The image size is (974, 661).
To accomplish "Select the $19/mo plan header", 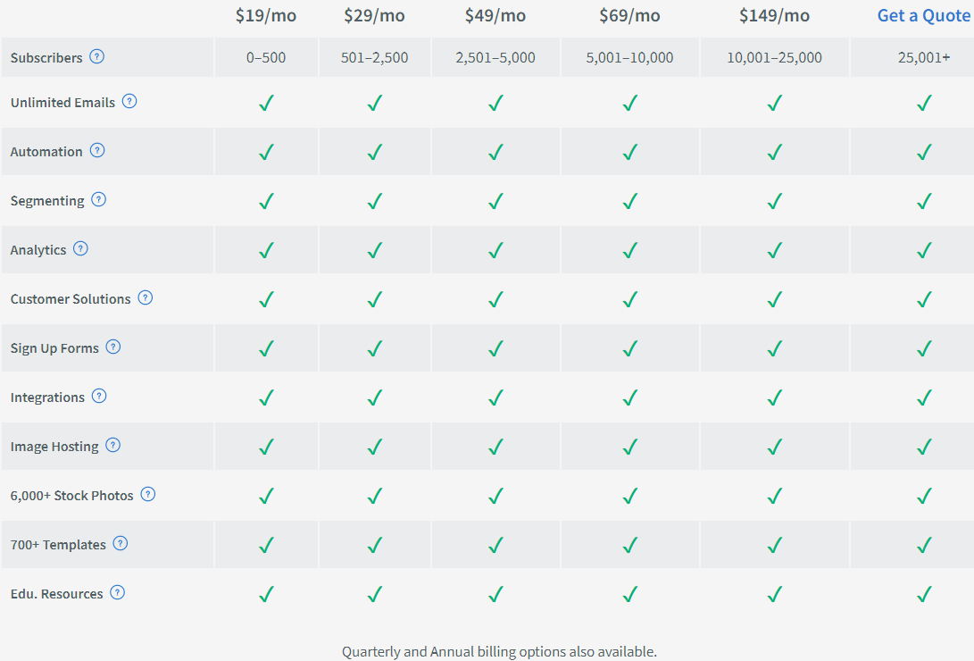I will coord(266,15).
